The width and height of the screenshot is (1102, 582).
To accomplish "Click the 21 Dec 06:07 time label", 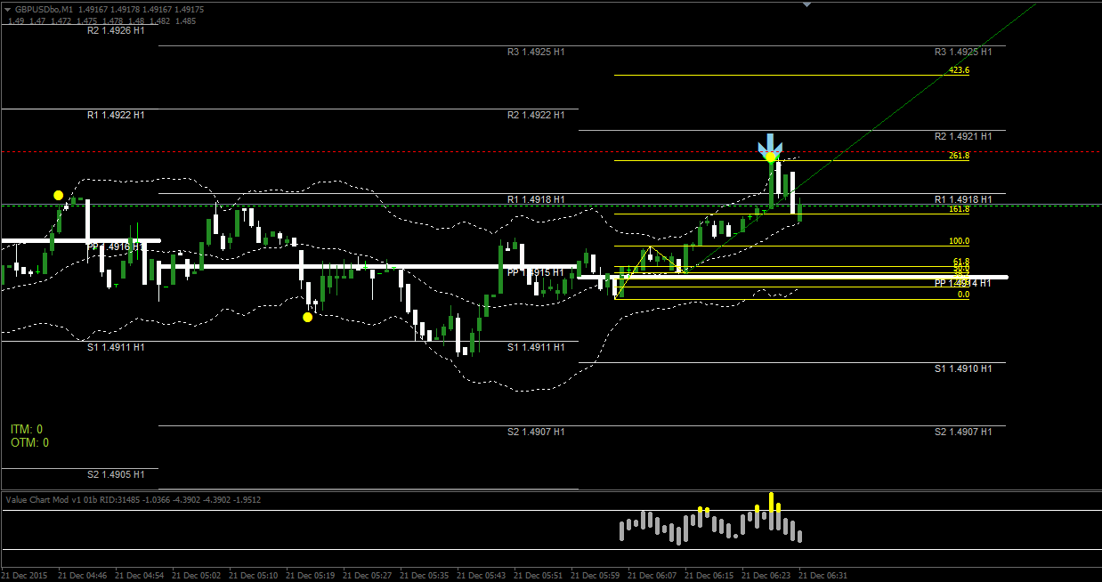I will tap(652, 575).
